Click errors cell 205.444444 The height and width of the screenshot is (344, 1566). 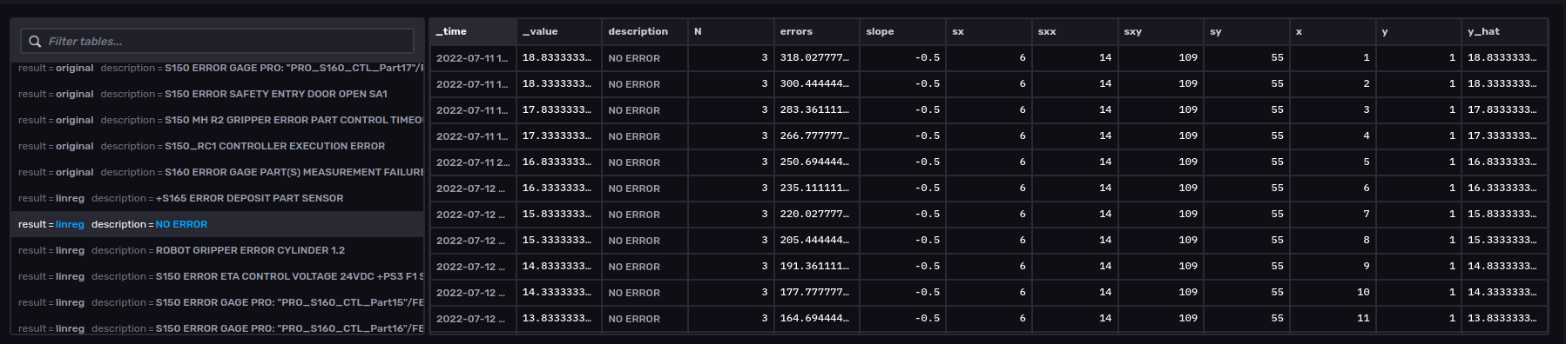point(816,241)
